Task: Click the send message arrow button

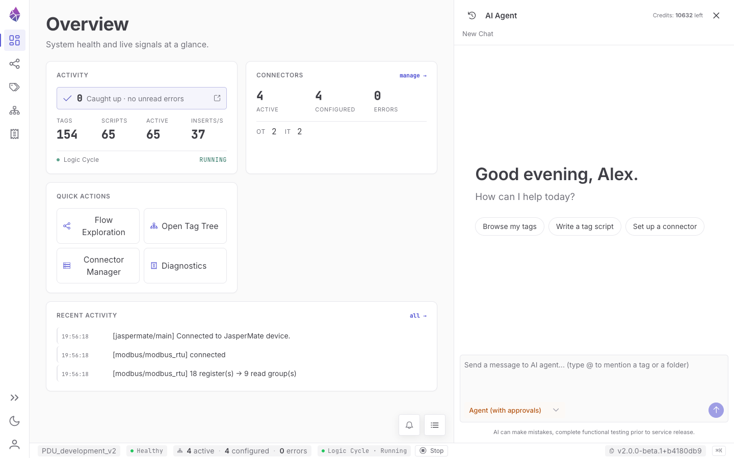Action: pyautogui.click(x=716, y=410)
